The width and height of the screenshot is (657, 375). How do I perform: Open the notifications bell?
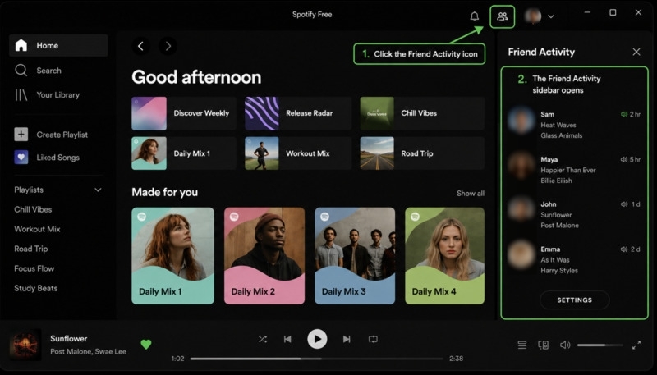[475, 16]
